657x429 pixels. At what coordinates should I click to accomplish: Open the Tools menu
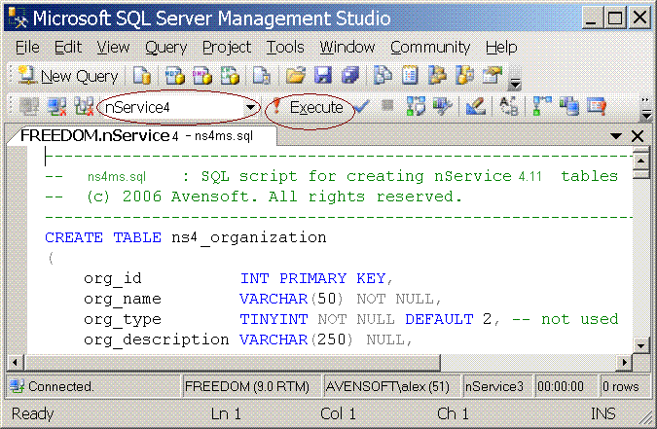[x=285, y=47]
